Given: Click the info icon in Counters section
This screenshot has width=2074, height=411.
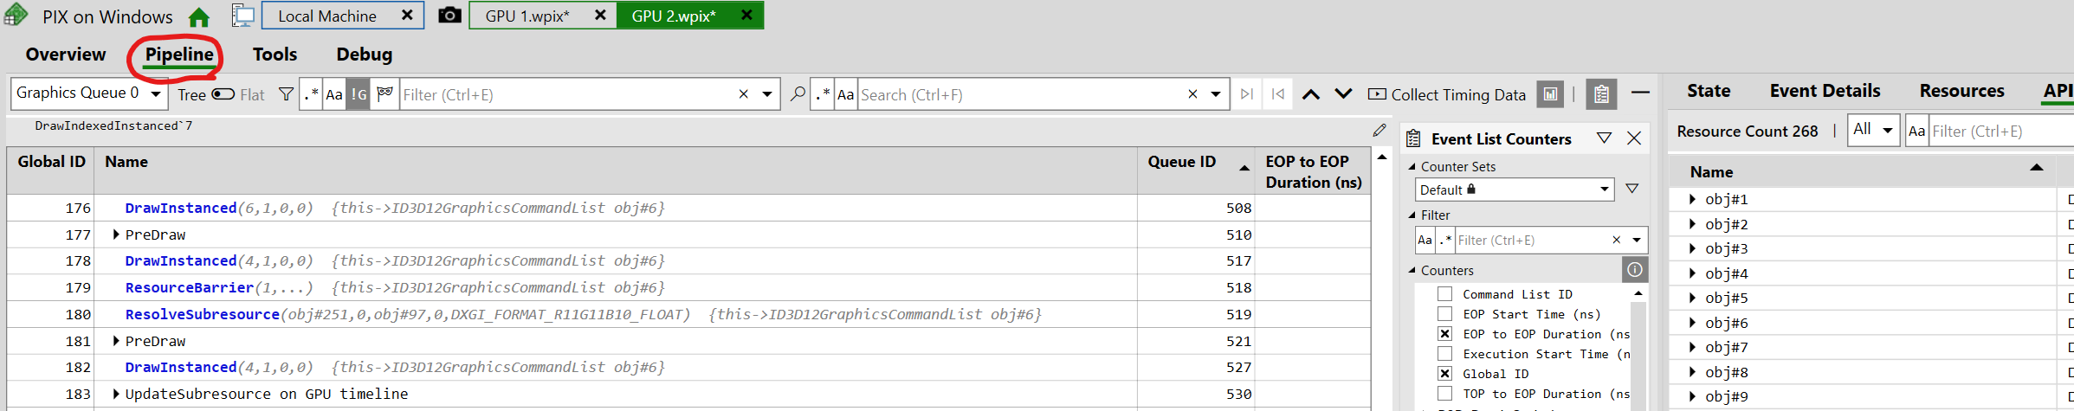Looking at the screenshot, I should tap(1634, 270).
